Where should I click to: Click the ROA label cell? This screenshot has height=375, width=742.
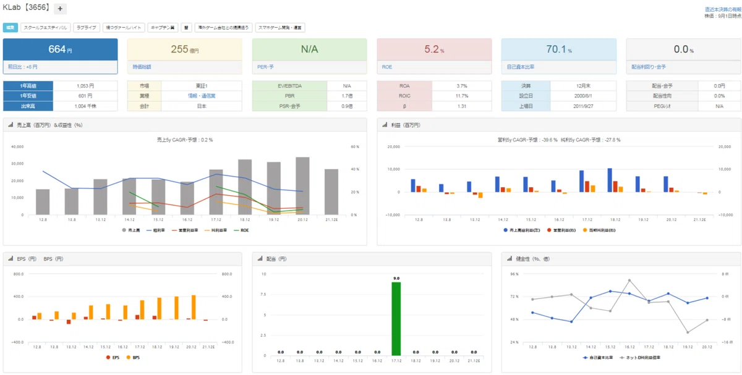(404, 86)
